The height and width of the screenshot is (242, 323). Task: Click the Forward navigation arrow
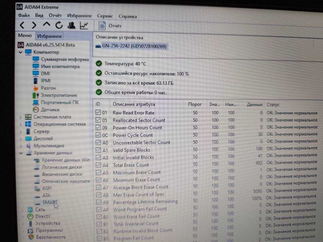point(34,25)
